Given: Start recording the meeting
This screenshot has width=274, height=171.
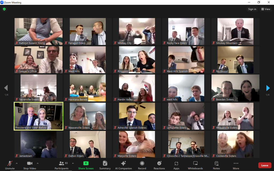Looking at the screenshot, I should click(142, 165).
